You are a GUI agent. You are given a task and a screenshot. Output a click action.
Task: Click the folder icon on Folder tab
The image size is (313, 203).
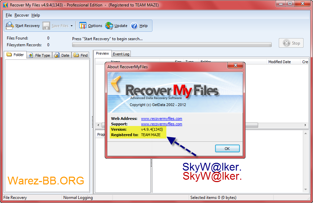coord(9,54)
